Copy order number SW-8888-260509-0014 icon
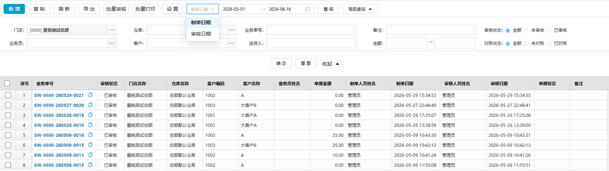The width and height of the screenshot is (609, 171). pyautogui.click(x=90, y=155)
